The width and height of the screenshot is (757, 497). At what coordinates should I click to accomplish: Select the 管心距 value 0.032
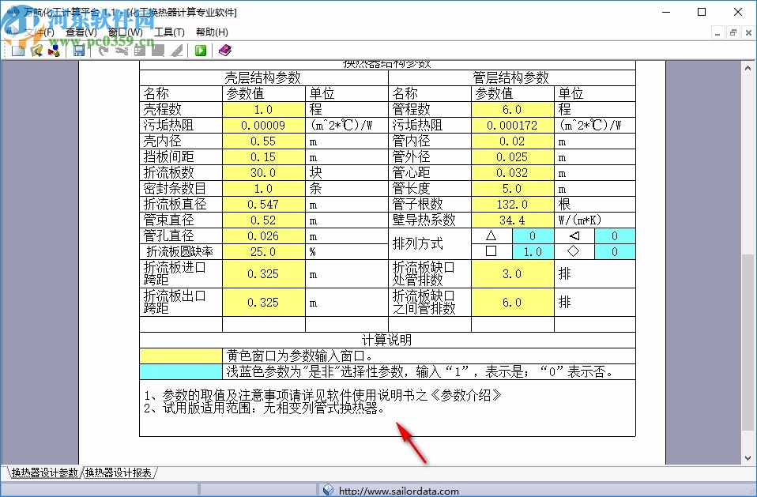[513, 173]
